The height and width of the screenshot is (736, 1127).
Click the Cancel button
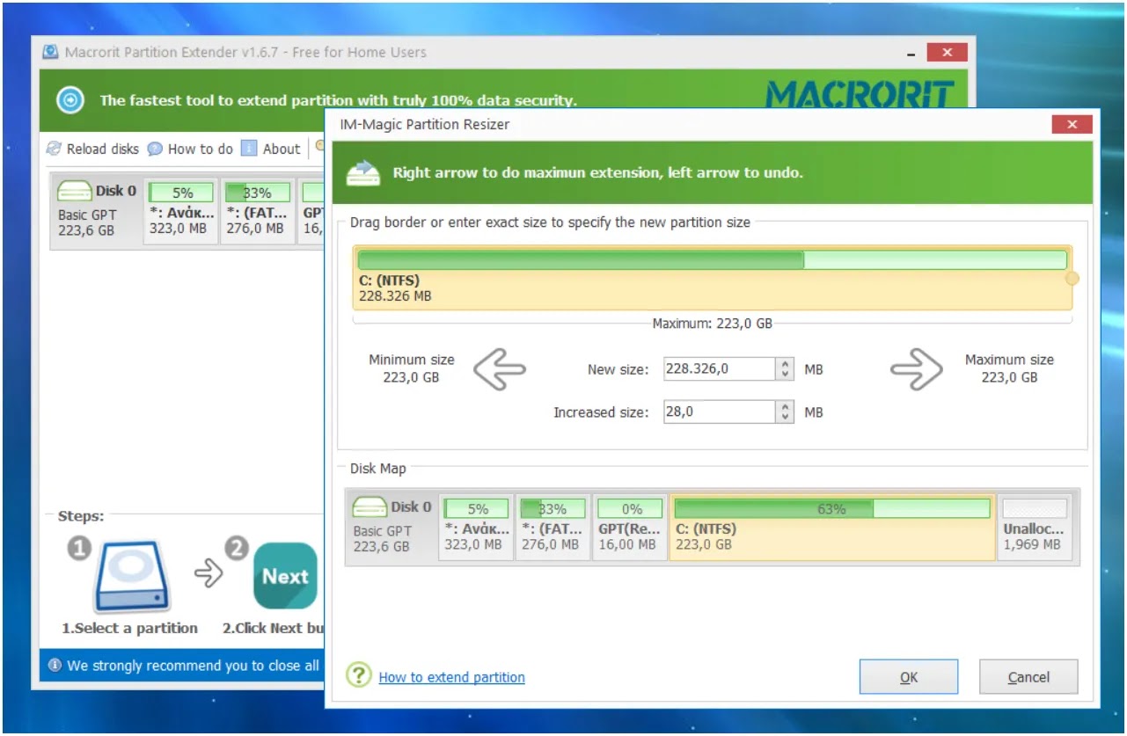coord(1028,677)
